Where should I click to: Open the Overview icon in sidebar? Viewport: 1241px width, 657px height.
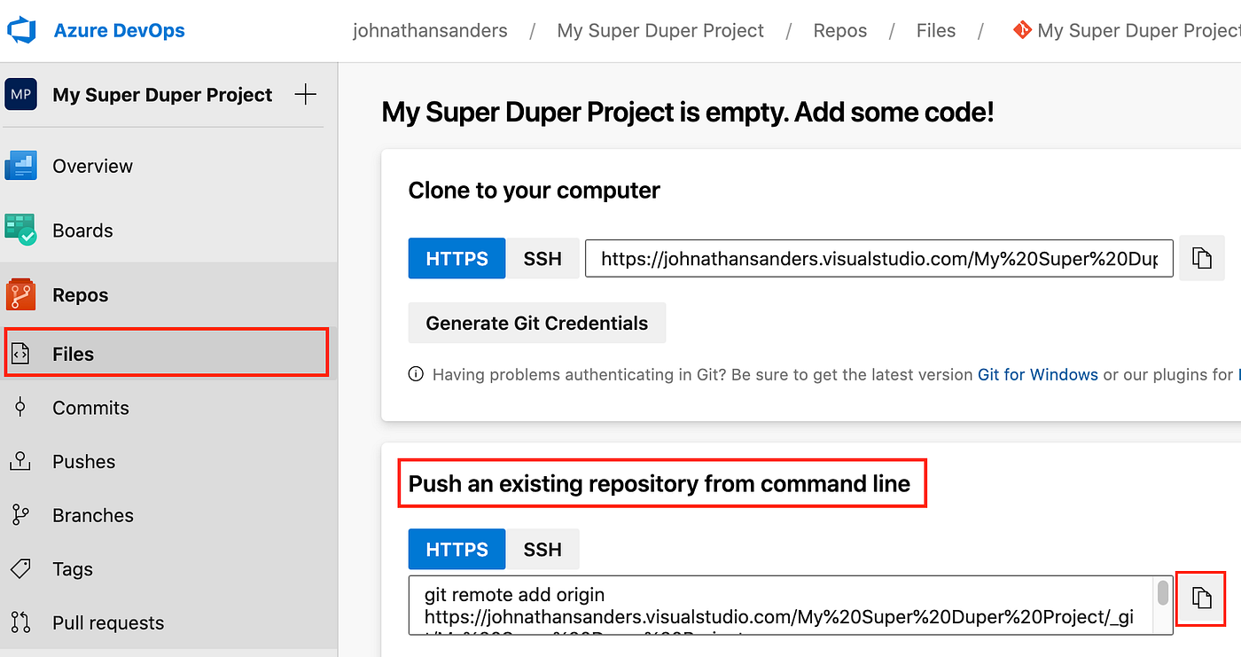click(20, 166)
